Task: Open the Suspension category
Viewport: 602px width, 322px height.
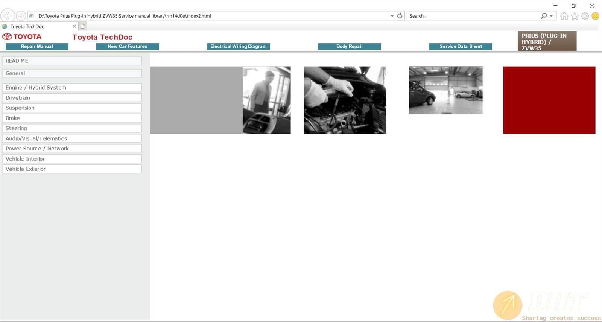Action: point(72,108)
